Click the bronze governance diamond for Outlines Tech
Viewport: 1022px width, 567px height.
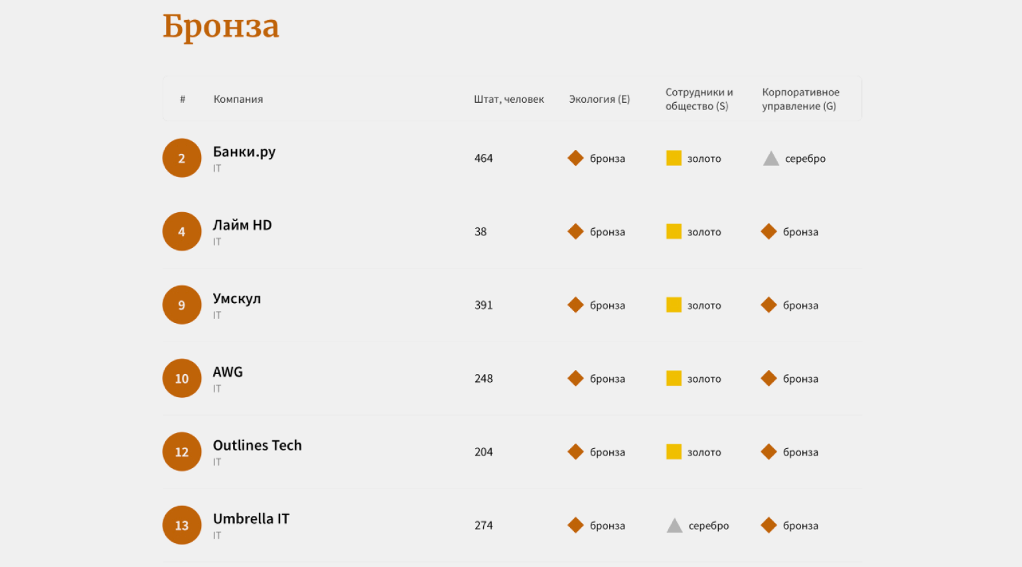768,452
